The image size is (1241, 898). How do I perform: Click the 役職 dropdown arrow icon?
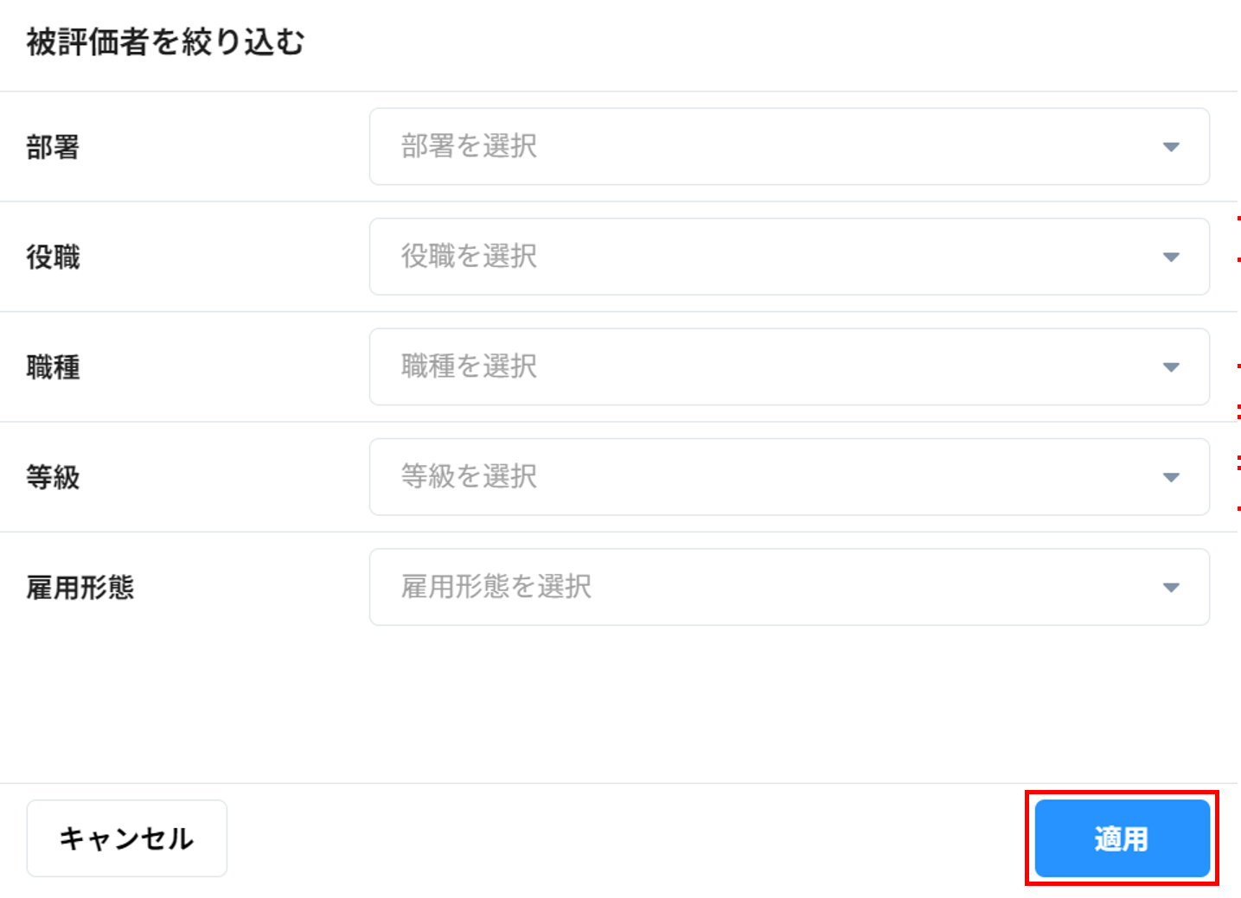point(1171,257)
